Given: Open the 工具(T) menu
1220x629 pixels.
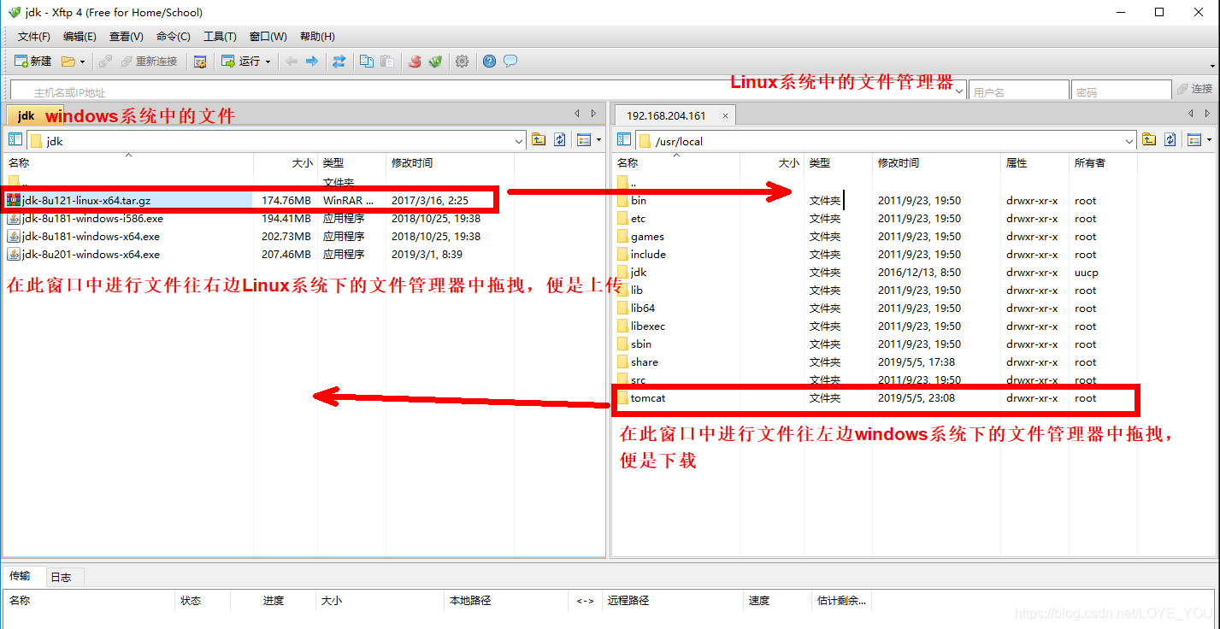Looking at the screenshot, I should pos(220,37).
